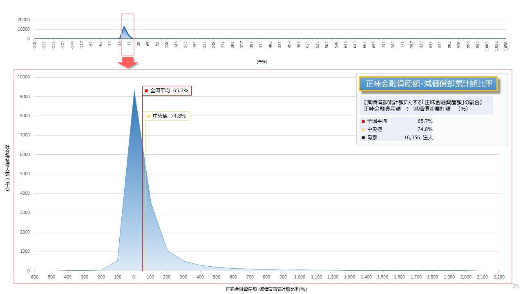The width and height of the screenshot is (523, 294).
Task: Click the (千%) unit label
Action: click(262, 62)
